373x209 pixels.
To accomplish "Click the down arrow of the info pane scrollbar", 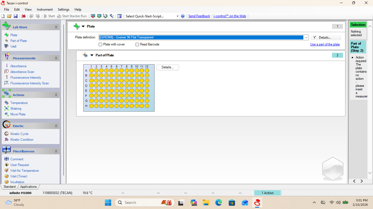I will tap(370, 173).
